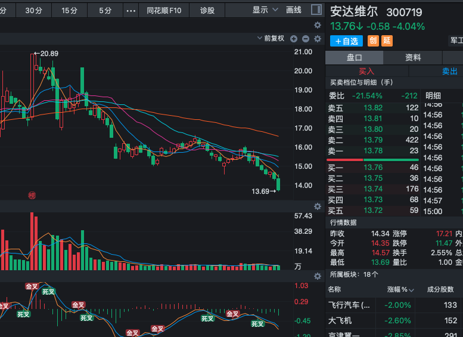Expand the 显示 dropdown
463x337 pixels.
pyautogui.click(x=265, y=10)
